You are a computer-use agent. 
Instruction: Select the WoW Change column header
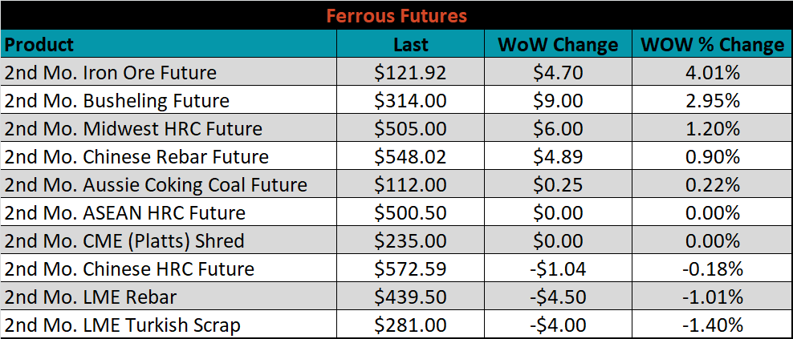[x=558, y=44]
